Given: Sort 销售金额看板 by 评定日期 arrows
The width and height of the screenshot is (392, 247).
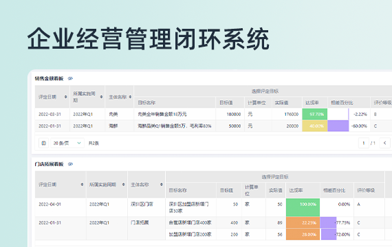Looking at the screenshot, I should click(66, 97).
